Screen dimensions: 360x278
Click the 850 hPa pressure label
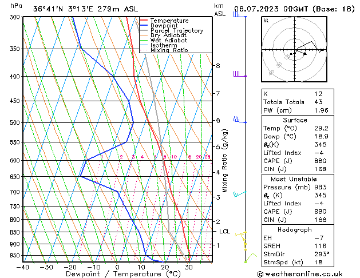16,232
